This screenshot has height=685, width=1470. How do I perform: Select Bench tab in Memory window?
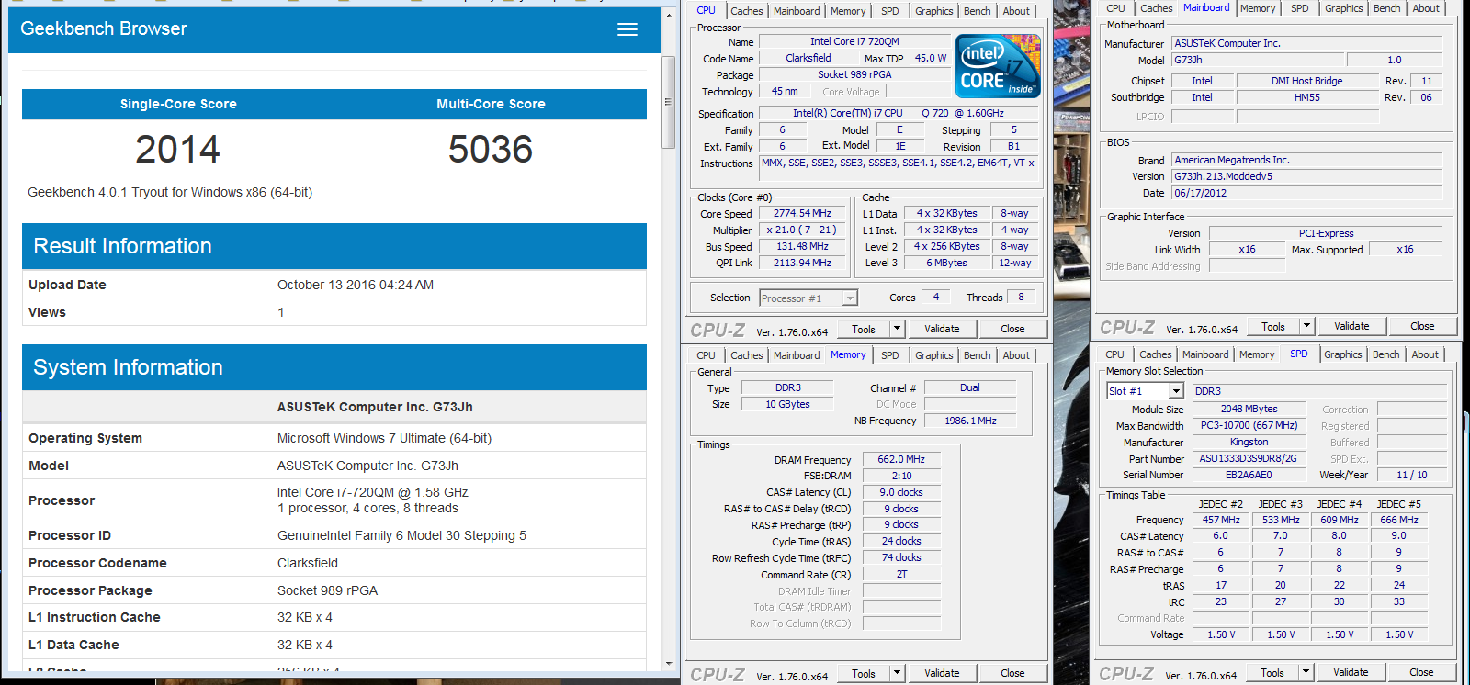[978, 355]
